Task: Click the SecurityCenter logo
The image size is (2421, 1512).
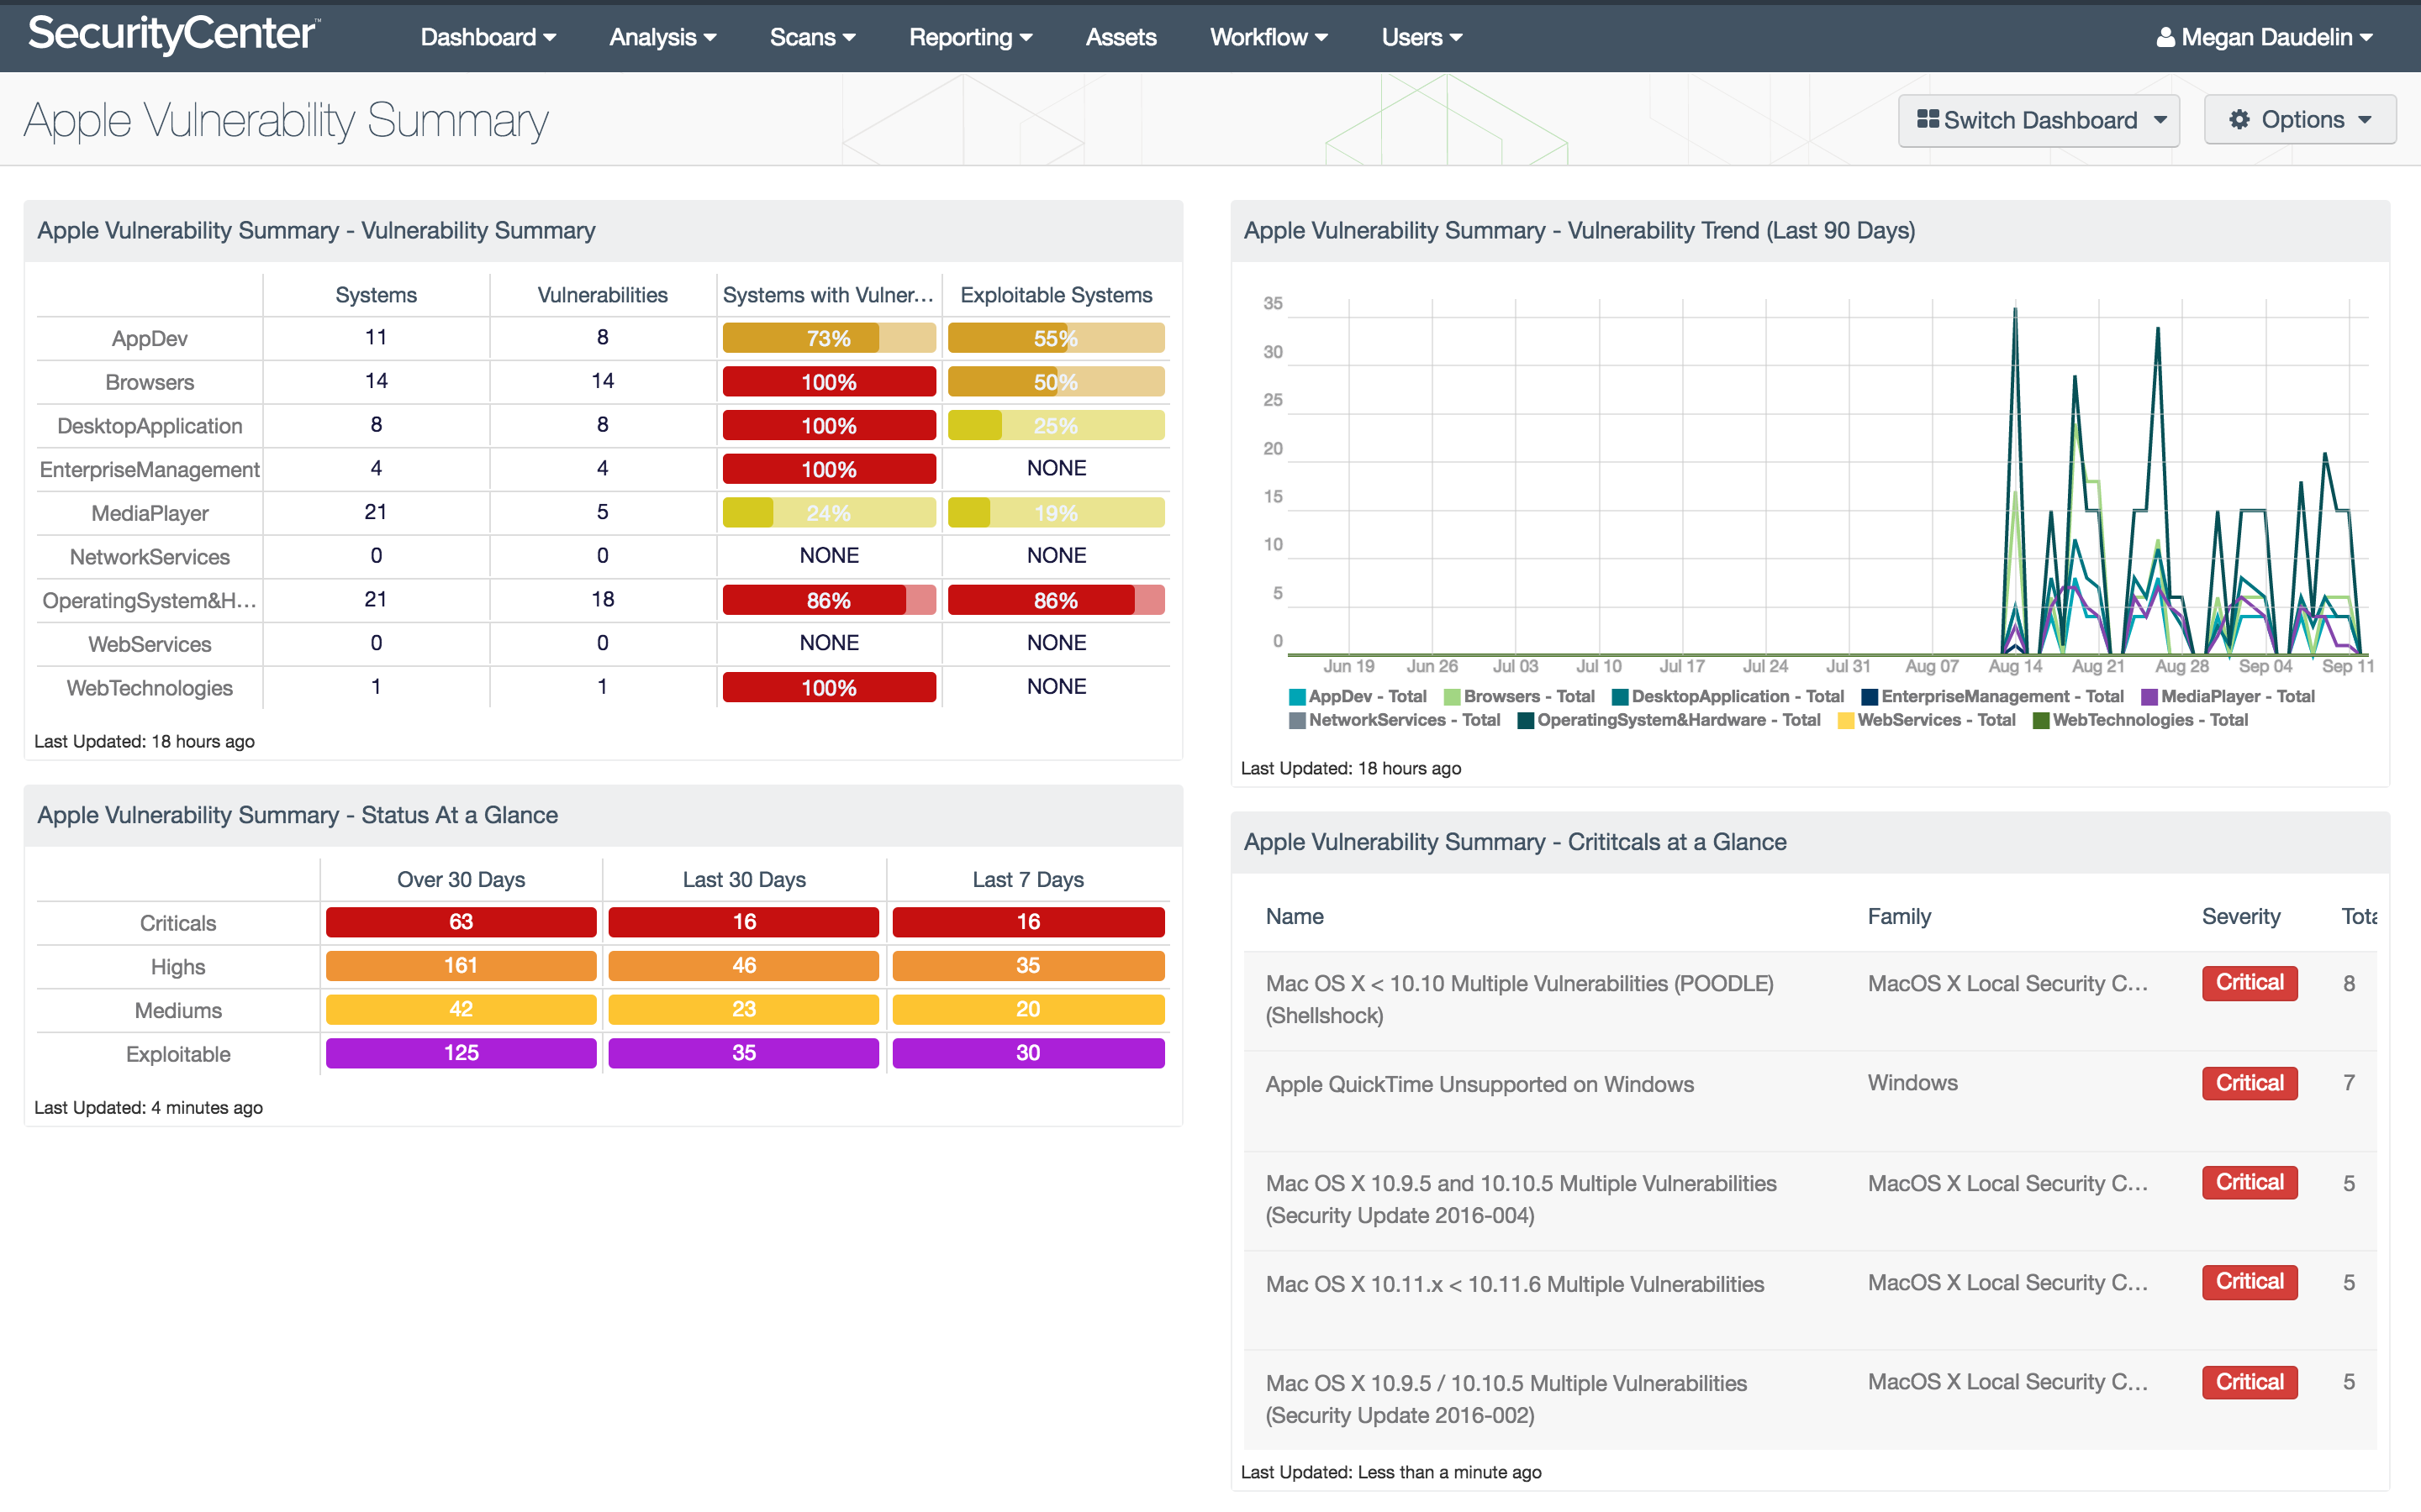Action: click(x=173, y=36)
